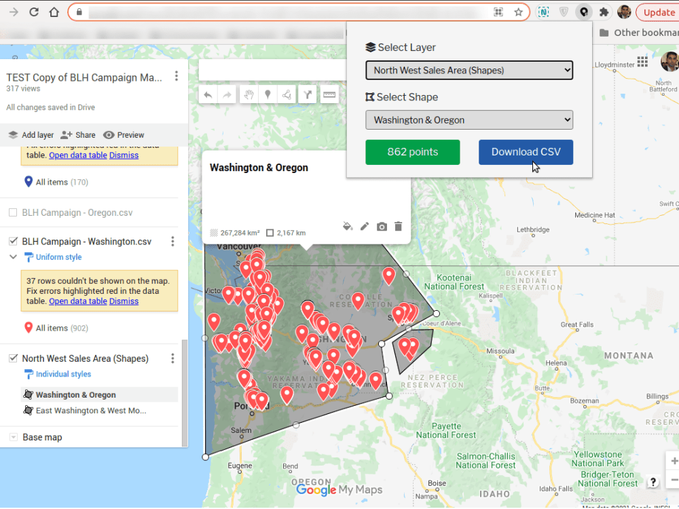Select Washington & Oregon shape item

(100, 395)
